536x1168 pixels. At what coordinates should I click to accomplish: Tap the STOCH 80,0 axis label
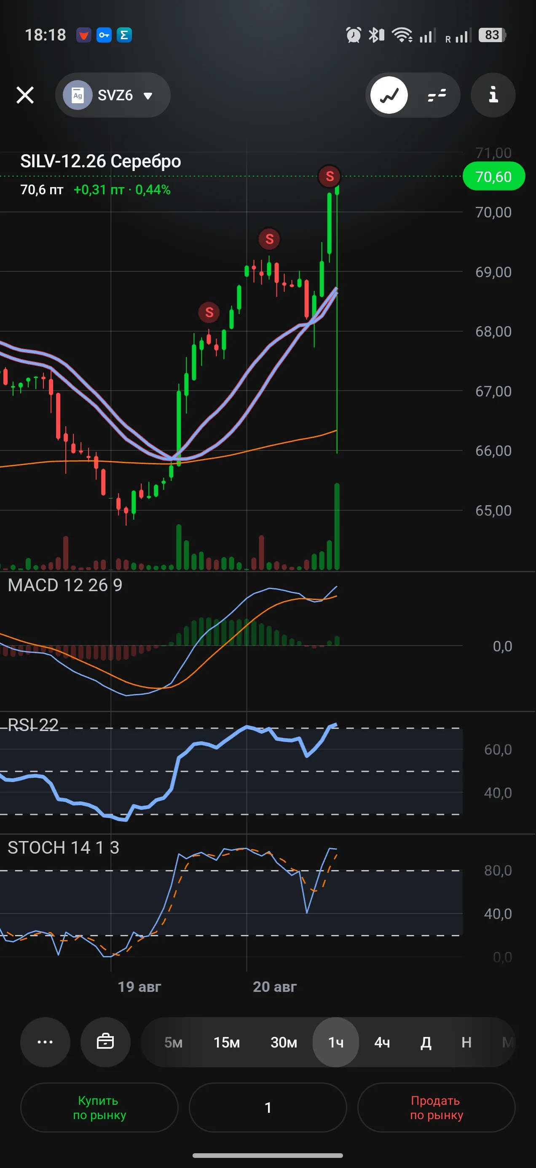(x=498, y=871)
